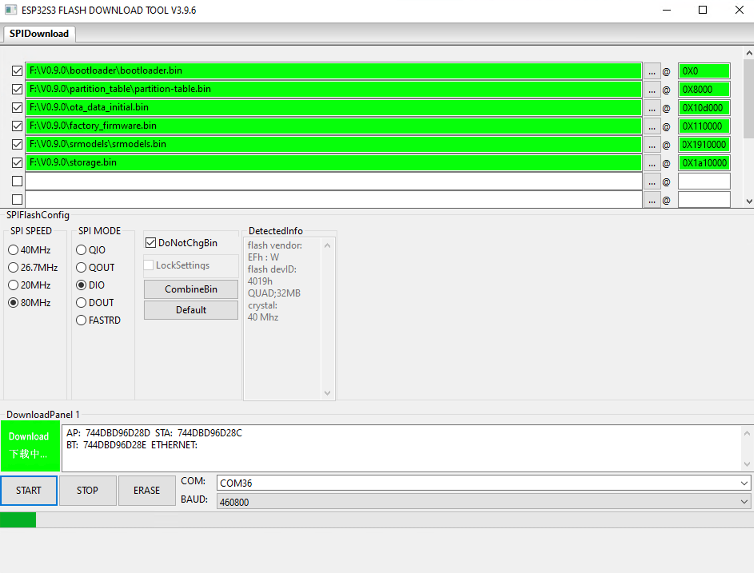754x573 pixels.
Task: Click the DetectedInfo scroll down arrow
Action: [x=327, y=393]
